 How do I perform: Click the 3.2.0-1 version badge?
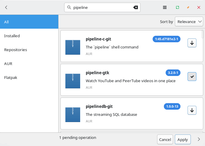[x=173, y=73]
